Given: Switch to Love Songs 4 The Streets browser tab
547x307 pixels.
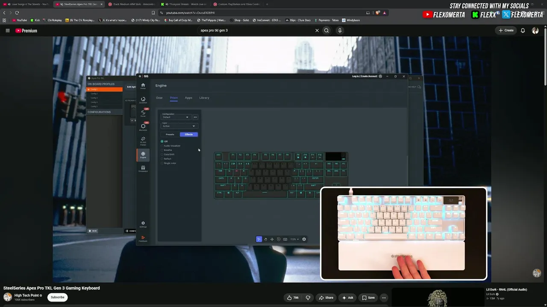Looking at the screenshot, I should (x=27, y=4).
